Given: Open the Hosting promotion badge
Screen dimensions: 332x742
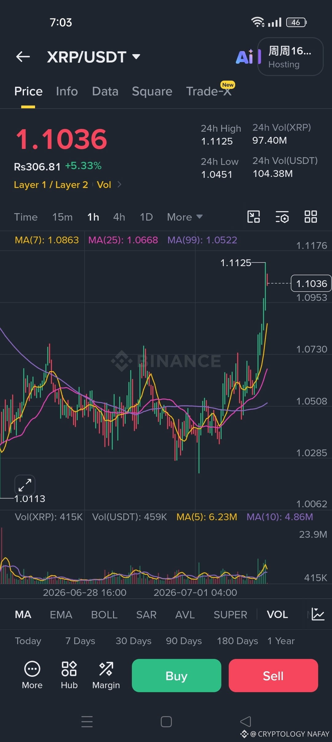Looking at the screenshot, I should point(290,57).
